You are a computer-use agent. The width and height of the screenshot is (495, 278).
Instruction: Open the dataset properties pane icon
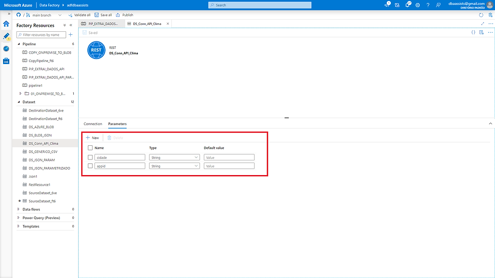[x=481, y=32]
